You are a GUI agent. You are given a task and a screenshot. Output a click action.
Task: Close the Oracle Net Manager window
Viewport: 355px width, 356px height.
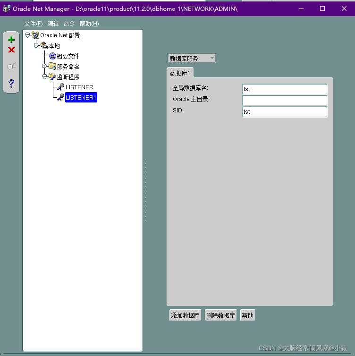click(344, 8)
